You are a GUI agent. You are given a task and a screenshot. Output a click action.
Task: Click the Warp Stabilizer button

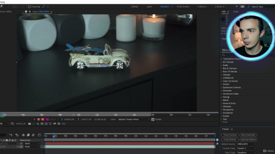tap(248, 135)
